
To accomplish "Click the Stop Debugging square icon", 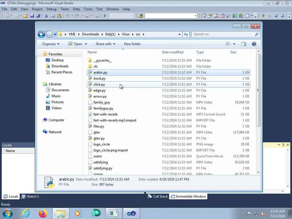I will (276, 16).
